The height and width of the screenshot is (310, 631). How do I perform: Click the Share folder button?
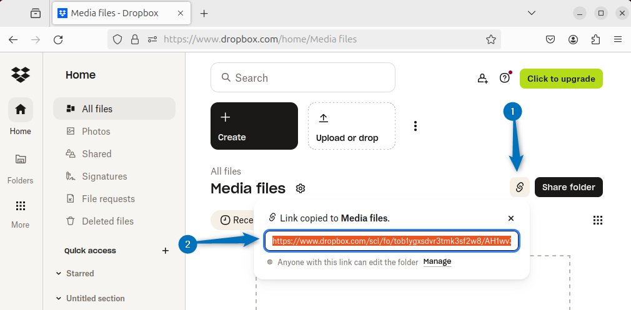(x=569, y=187)
